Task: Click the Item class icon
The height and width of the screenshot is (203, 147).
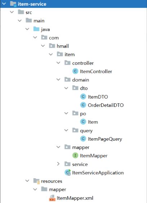Action: (x=83, y=122)
